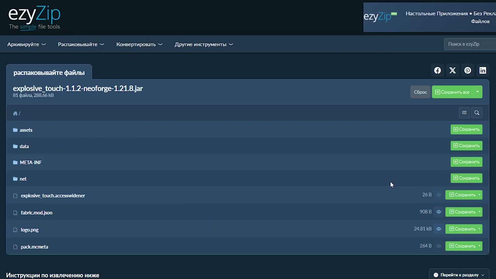Image resolution: width=496 pixels, height=279 pixels.
Task: Open the data folder
Action: (24, 146)
